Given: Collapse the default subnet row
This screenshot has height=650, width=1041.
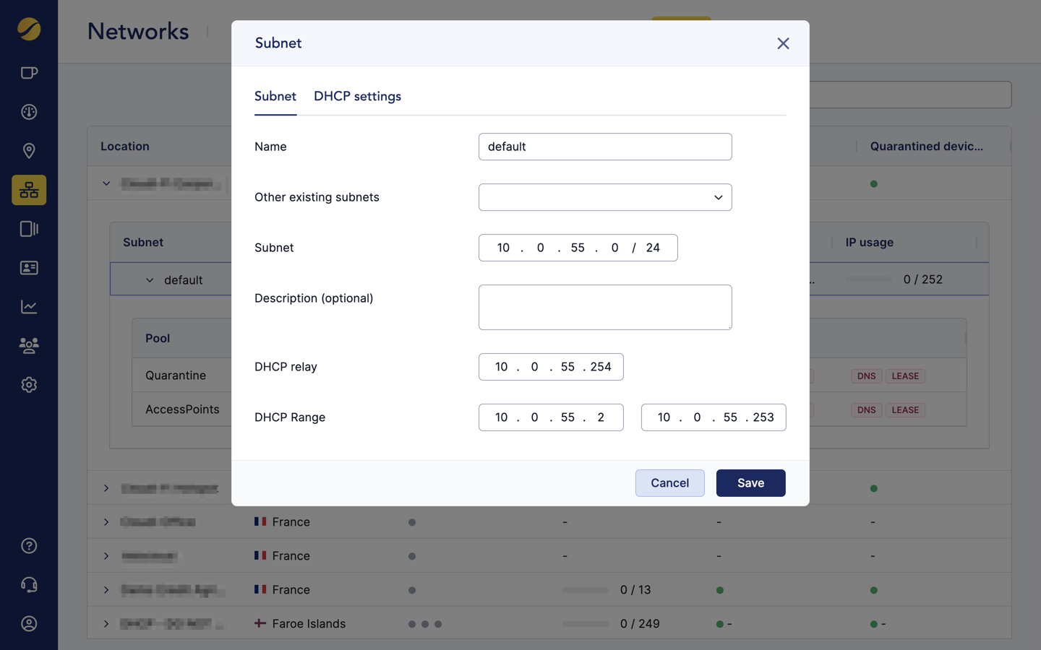Looking at the screenshot, I should point(150,279).
